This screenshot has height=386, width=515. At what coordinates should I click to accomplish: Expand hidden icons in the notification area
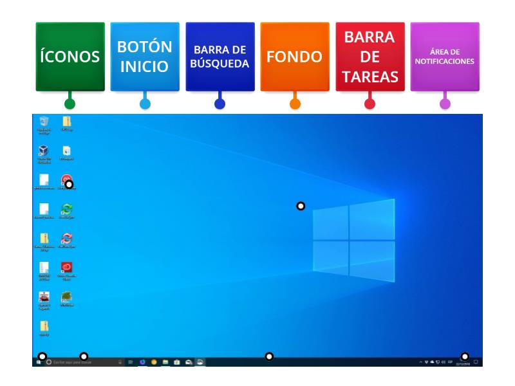420,362
